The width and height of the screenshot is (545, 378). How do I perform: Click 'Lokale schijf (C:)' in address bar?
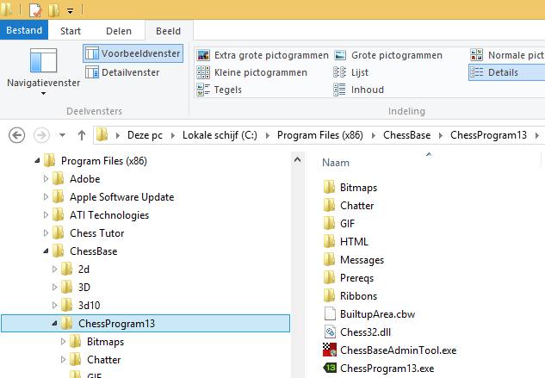tap(220, 135)
